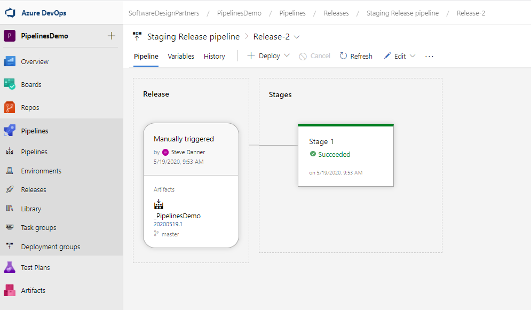This screenshot has width=531, height=310.
Task: Click the Refresh icon in toolbar
Action: point(343,56)
